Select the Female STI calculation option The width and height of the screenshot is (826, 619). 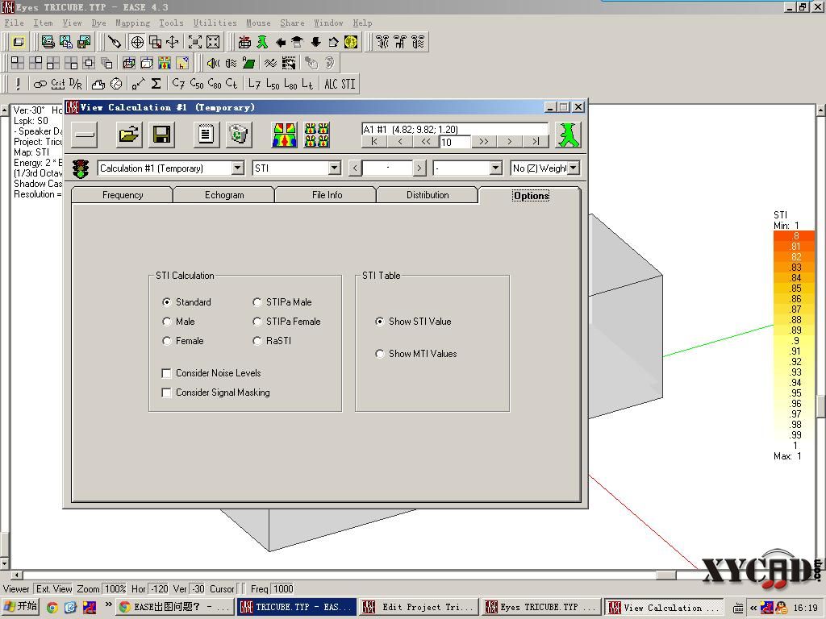point(183,341)
